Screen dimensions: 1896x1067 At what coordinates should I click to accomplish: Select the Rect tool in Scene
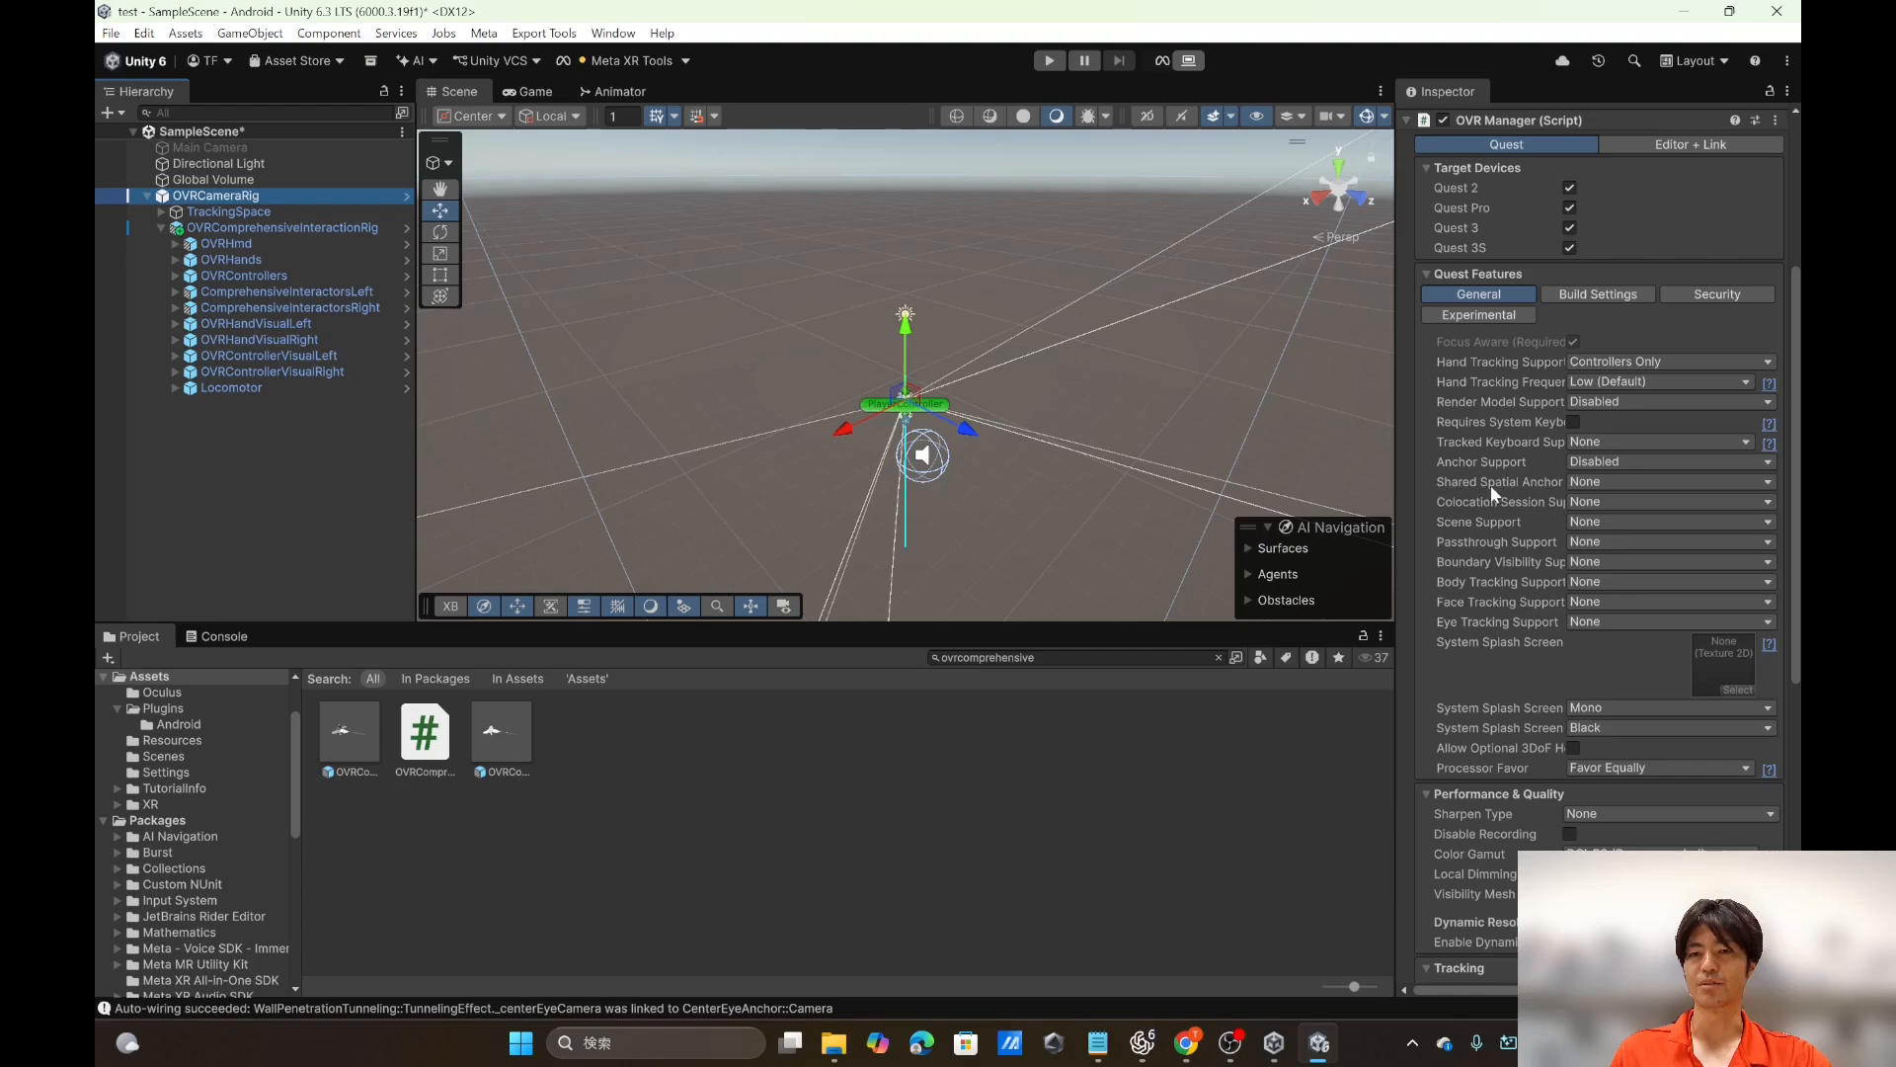(x=440, y=275)
